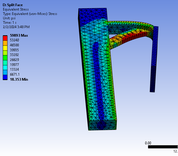Click the '0.00' scale ruler label
Image resolution: width=178 pixels, height=156 pixels.
[148, 143]
